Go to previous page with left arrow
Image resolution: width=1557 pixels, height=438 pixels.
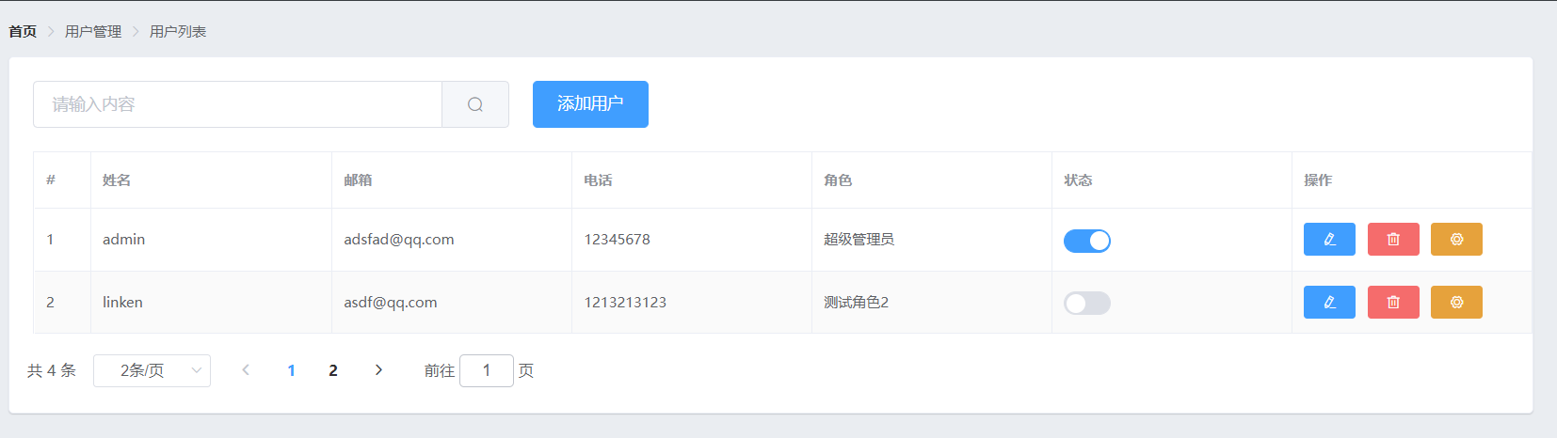246,370
